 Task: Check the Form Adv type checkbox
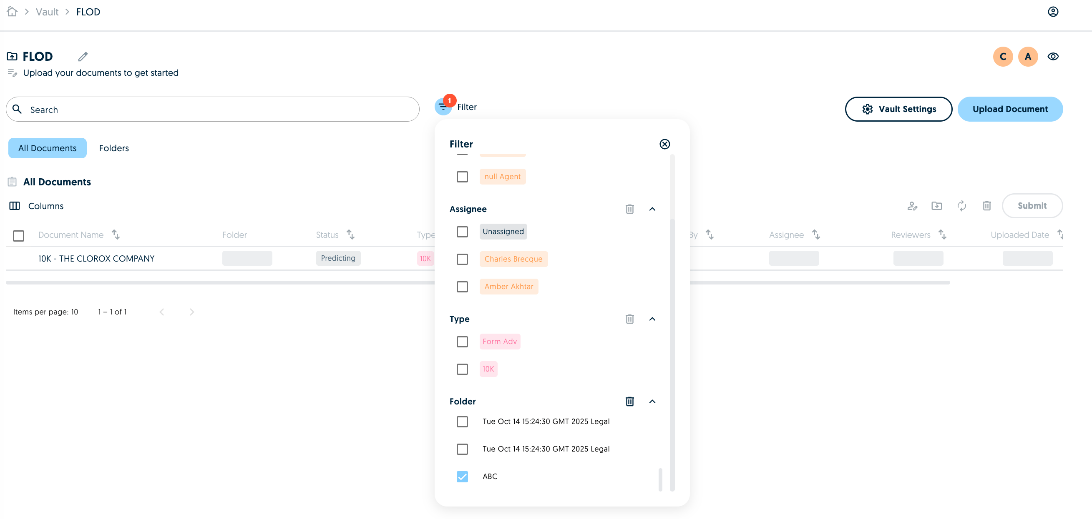[x=462, y=342]
